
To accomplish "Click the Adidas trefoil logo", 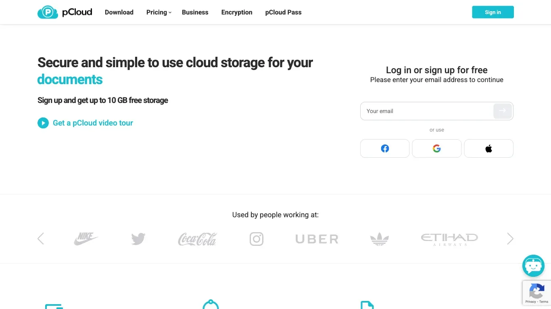I will 380,239.
